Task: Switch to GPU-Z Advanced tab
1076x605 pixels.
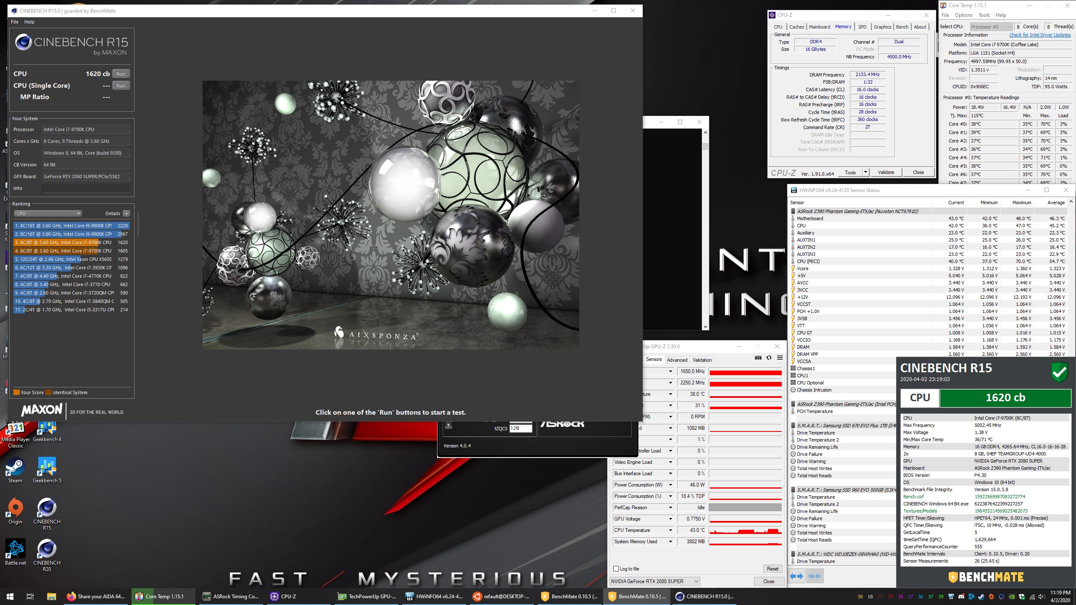Action: tap(677, 360)
